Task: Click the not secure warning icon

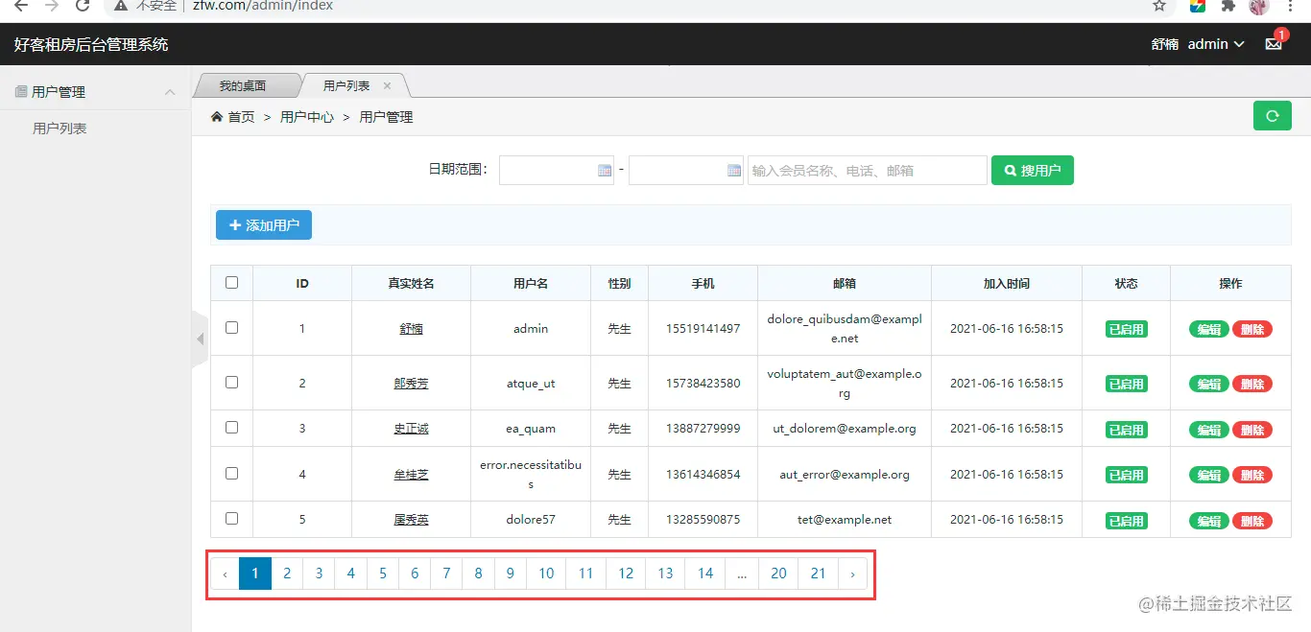Action: tap(121, 6)
